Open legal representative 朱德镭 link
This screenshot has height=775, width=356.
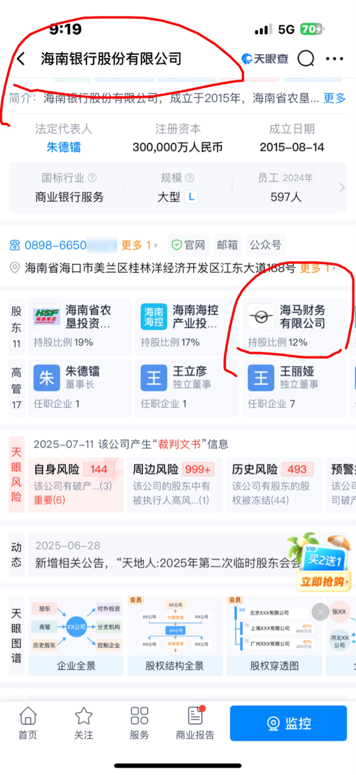(64, 147)
